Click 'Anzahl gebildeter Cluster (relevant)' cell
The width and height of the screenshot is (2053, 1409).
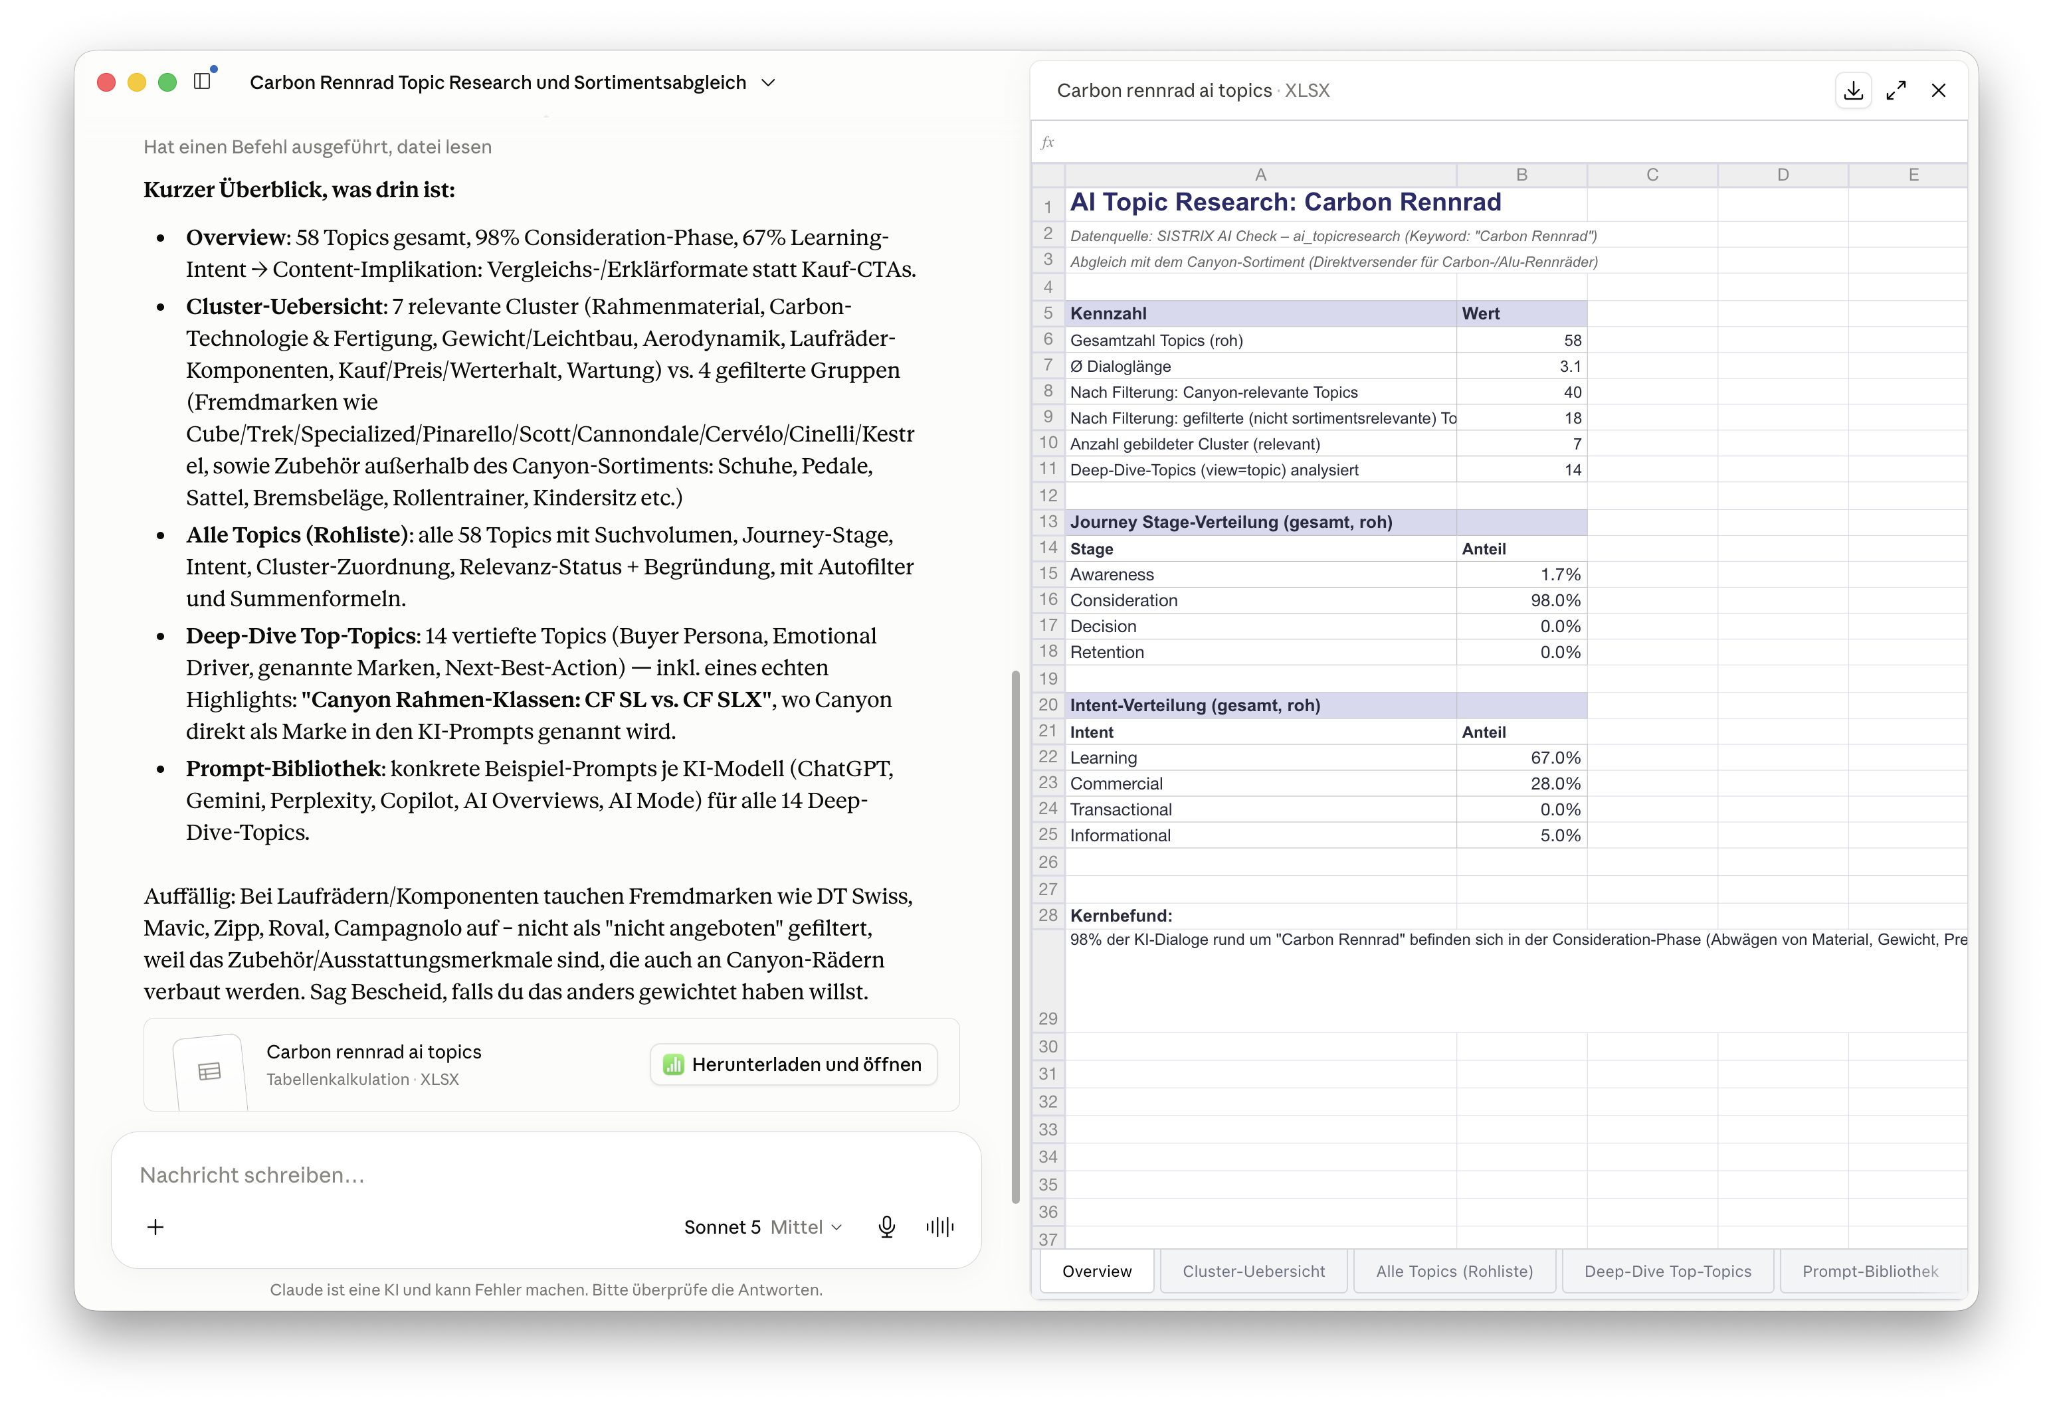pyautogui.click(x=1260, y=444)
